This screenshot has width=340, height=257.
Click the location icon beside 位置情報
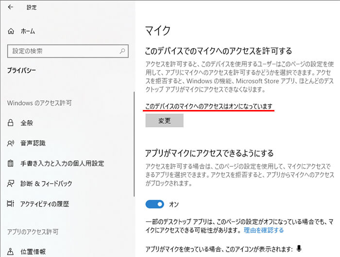10,252
